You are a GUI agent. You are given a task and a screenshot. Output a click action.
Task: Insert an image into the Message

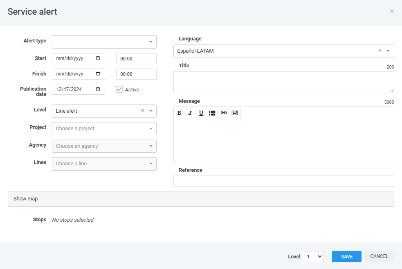(x=235, y=113)
